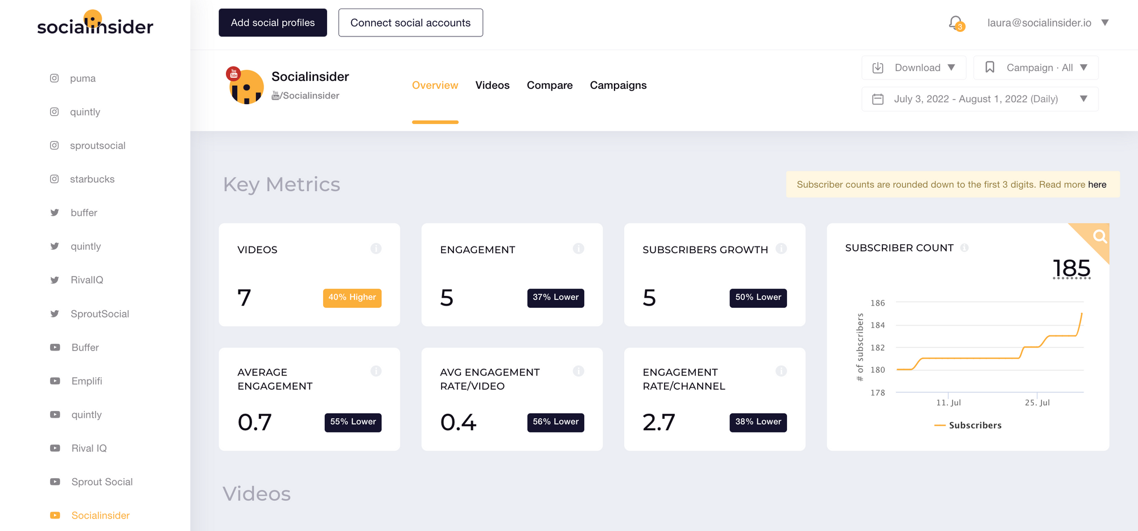Viewport: 1138px width, 531px height.
Task: Click Instagram icon beside sproutsocial
Action: pos(55,145)
